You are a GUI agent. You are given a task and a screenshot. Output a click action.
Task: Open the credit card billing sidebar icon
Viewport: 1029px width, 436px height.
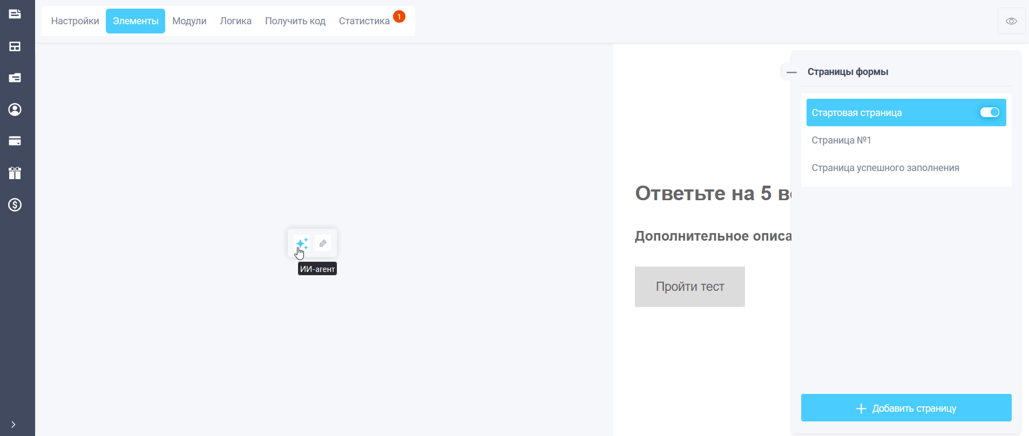click(15, 141)
